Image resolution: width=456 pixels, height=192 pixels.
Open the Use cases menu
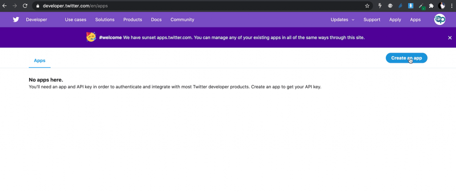tap(76, 20)
